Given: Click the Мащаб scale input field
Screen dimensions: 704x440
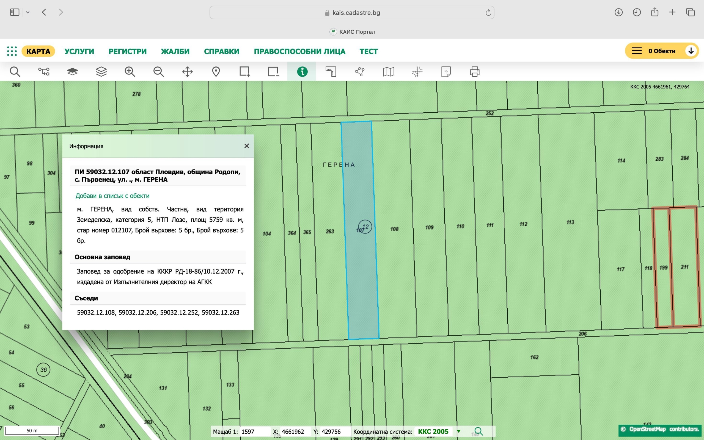Looking at the screenshot, I should tap(254, 431).
